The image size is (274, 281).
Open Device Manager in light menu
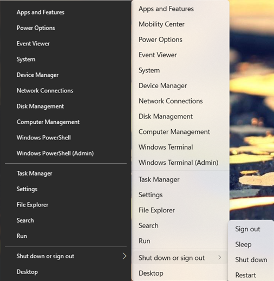(162, 86)
